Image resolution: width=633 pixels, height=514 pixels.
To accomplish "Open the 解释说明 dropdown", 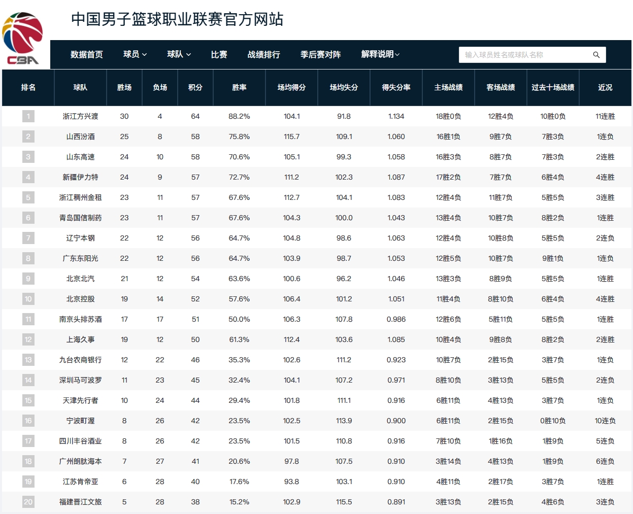I will click(x=380, y=54).
